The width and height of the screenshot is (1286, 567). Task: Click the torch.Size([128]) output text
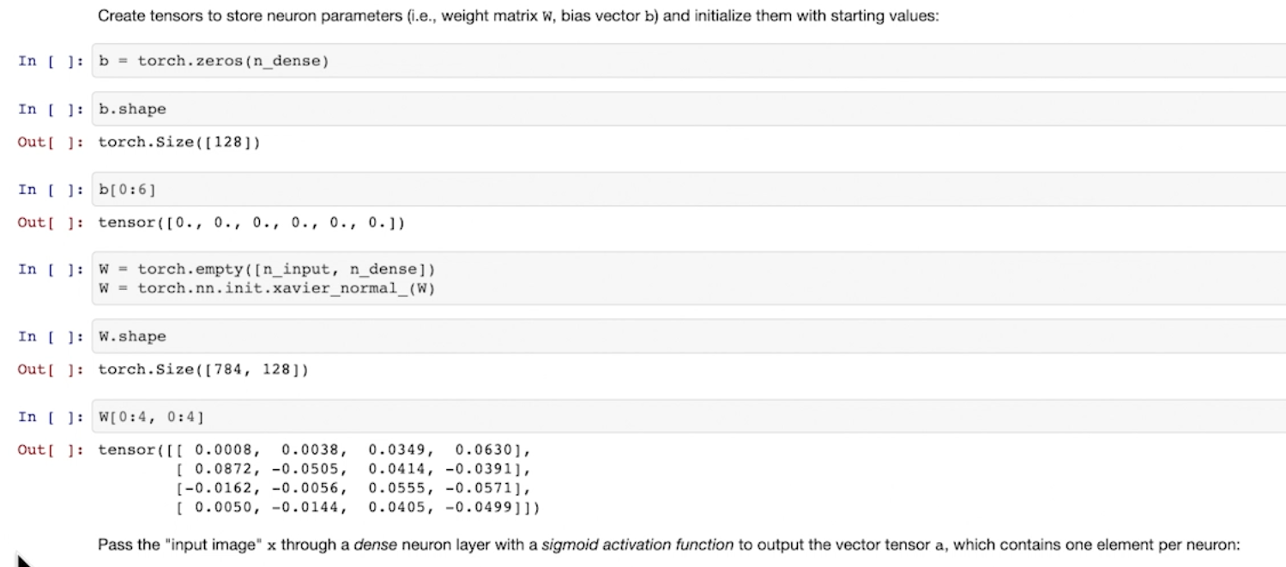179,142
